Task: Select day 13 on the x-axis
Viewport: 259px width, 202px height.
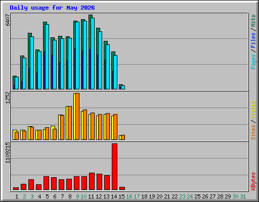Action: pos(106,196)
